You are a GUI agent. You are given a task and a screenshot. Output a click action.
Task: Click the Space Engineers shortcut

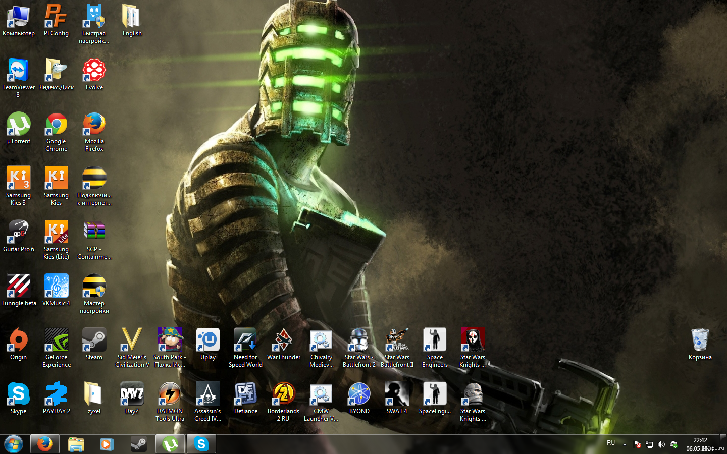click(x=435, y=348)
